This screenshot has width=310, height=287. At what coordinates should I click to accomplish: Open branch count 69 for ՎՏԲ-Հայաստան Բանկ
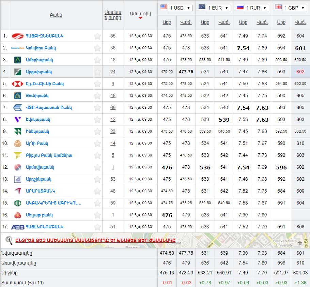pos(113,108)
